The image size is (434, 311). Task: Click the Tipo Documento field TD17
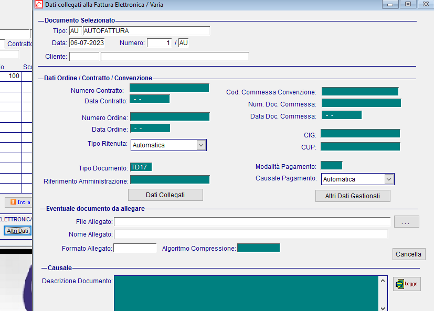point(141,167)
